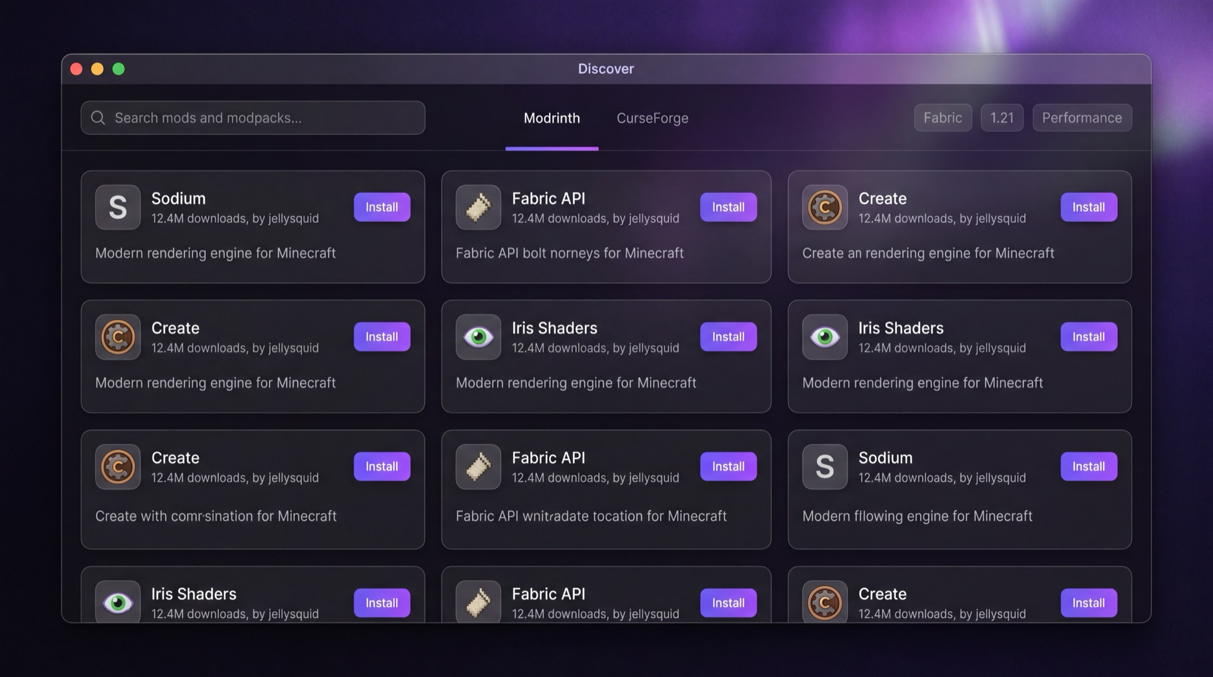Switch to the CurseForge tab
The width and height of the screenshot is (1213, 677).
(x=653, y=118)
